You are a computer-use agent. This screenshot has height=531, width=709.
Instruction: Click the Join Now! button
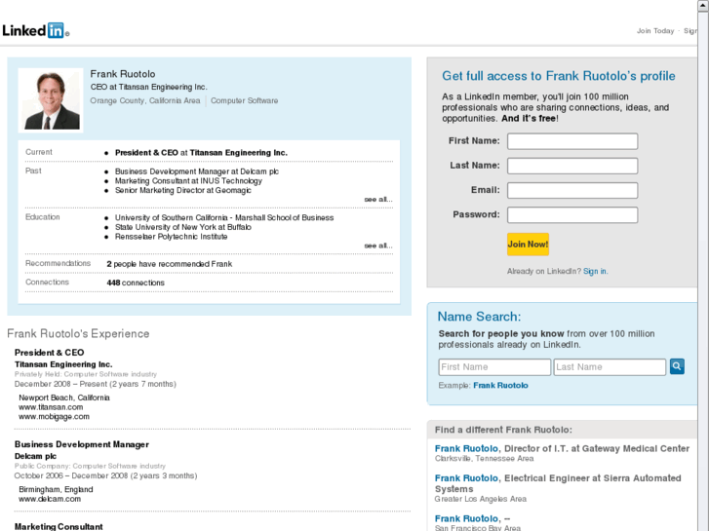coord(528,244)
